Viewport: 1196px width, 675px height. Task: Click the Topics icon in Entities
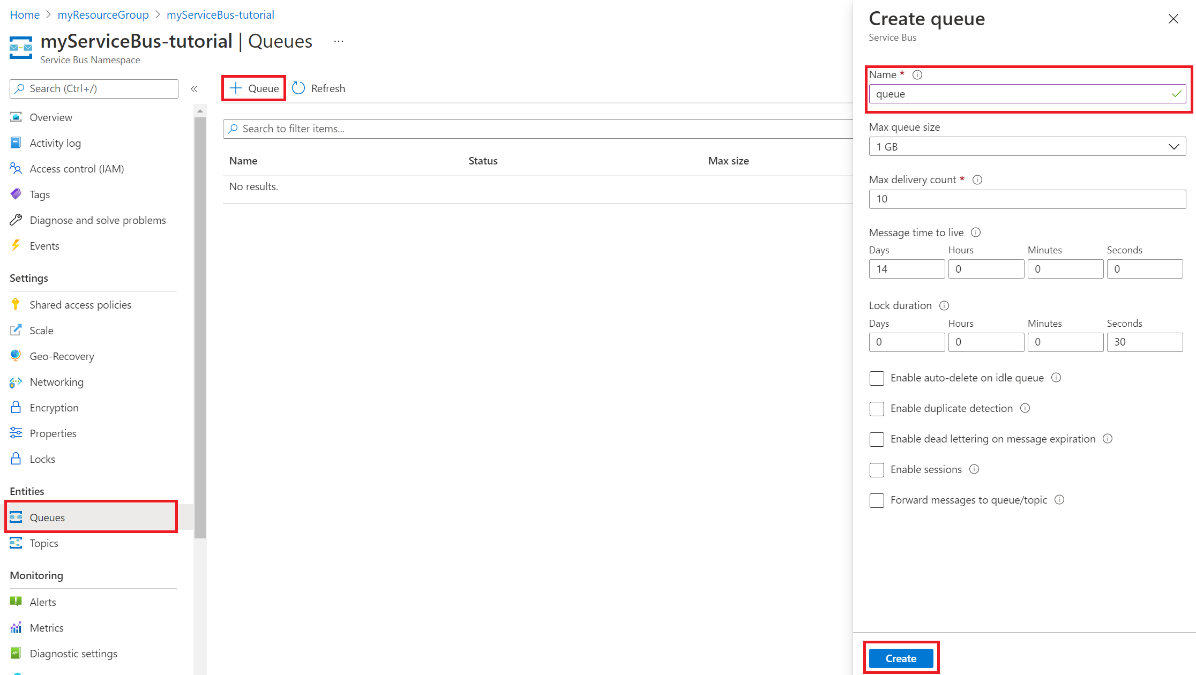[x=16, y=543]
